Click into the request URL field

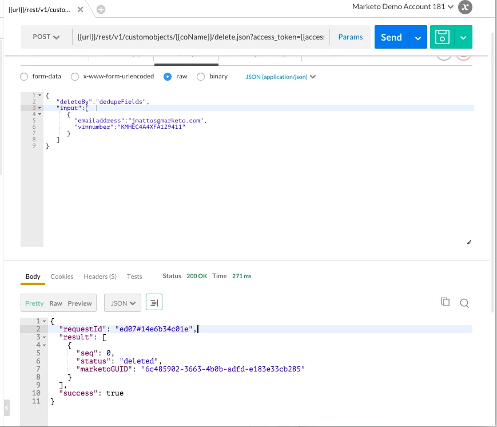coord(201,37)
